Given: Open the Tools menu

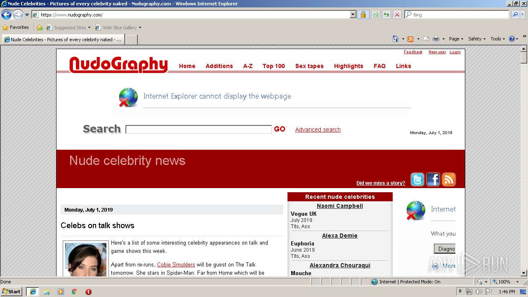Looking at the screenshot, I should coord(497,39).
